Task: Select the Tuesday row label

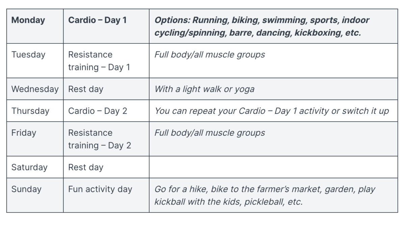Action: 35,61
